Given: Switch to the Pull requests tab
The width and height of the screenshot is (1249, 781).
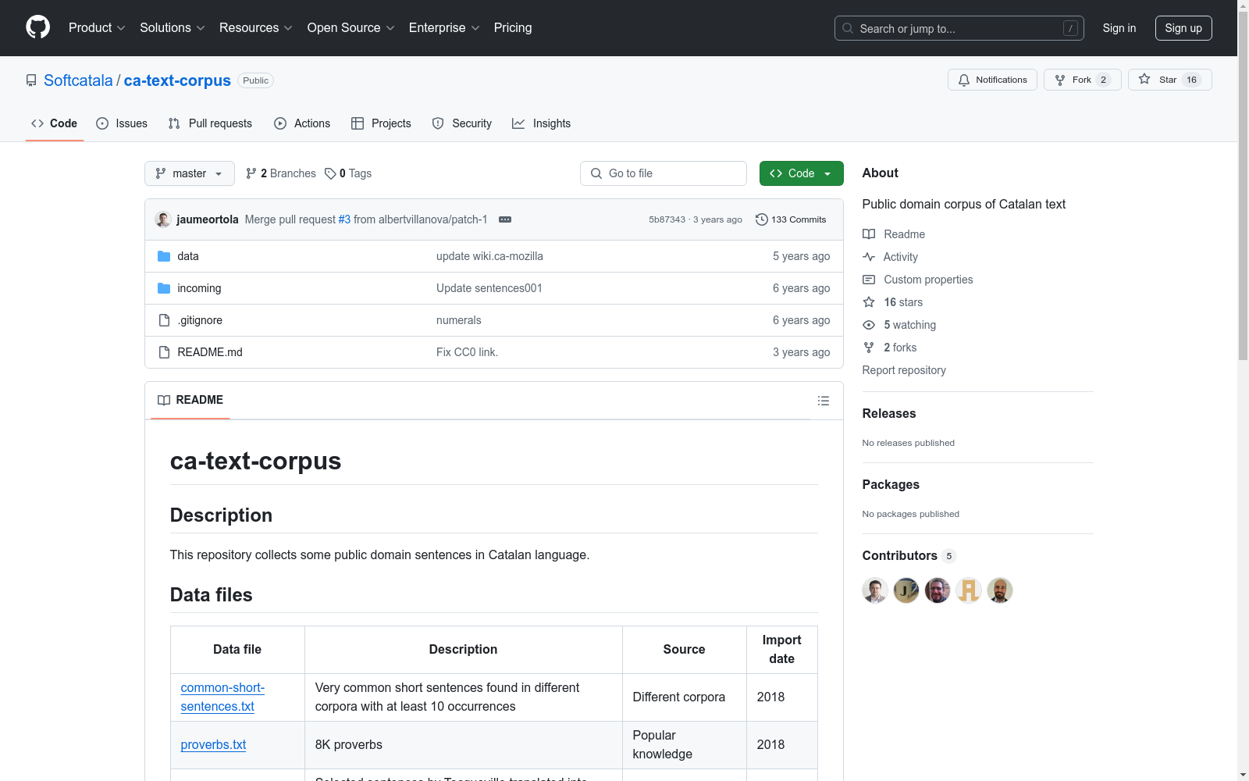Looking at the screenshot, I should pyautogui.click(x=210, y=123).
